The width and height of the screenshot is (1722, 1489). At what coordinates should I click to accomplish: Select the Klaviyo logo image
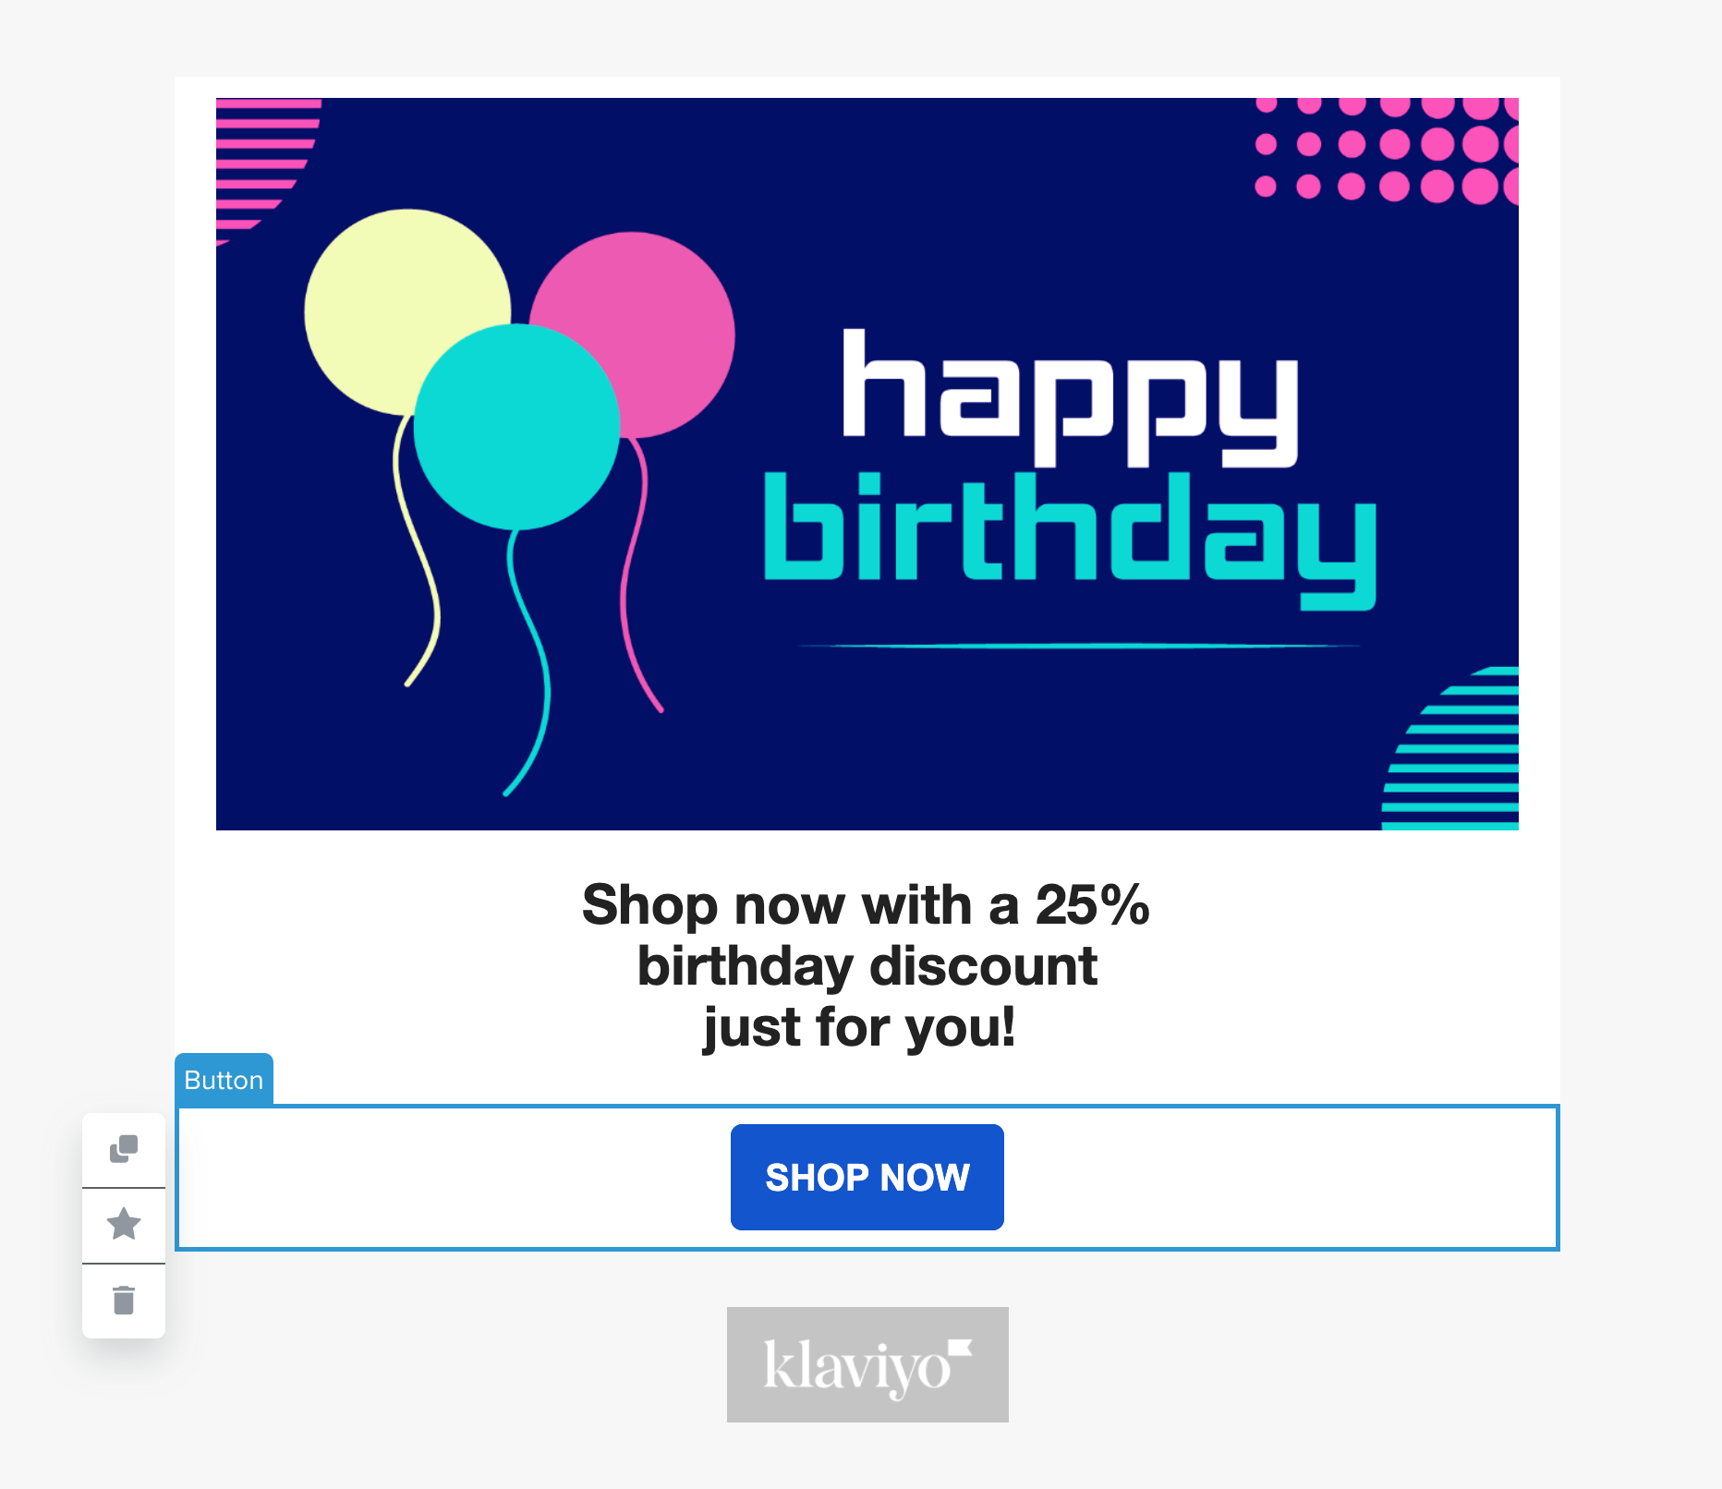[867, 1364]
